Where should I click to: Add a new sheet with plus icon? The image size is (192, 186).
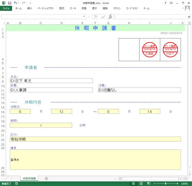pyautogui.click(x=46, y=179)
